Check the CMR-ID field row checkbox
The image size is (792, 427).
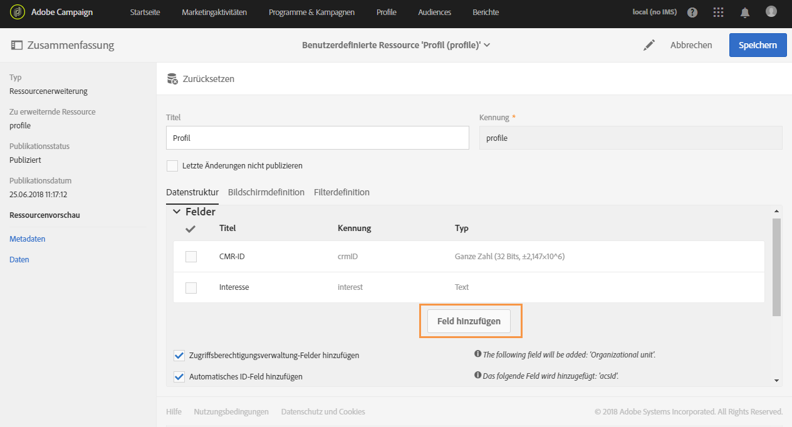tap(191, 257)
